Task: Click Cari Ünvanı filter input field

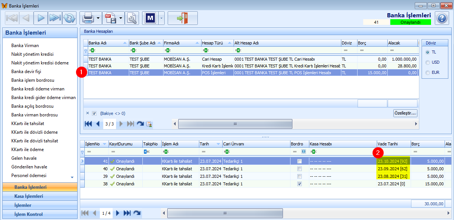Action: 256,151
